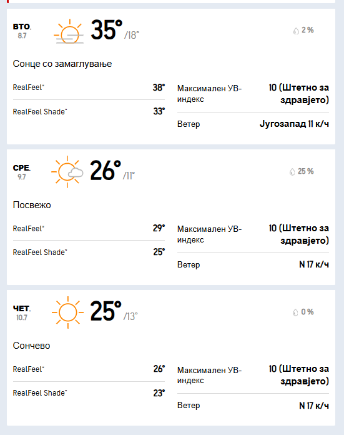The height and width of the screenshot is (435, 344).
Task: Click the partly cloudy sun icon for Wednesday
Action: point(67,172)
